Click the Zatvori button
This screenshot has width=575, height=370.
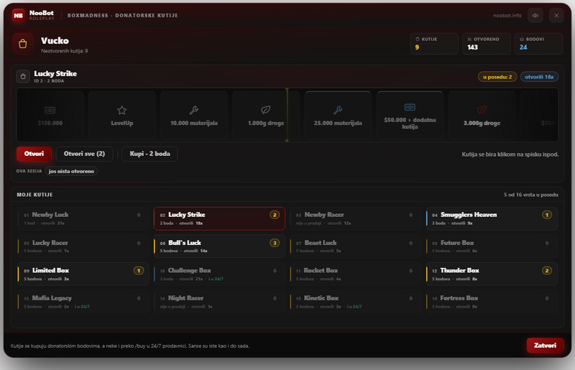click(545, 346)
